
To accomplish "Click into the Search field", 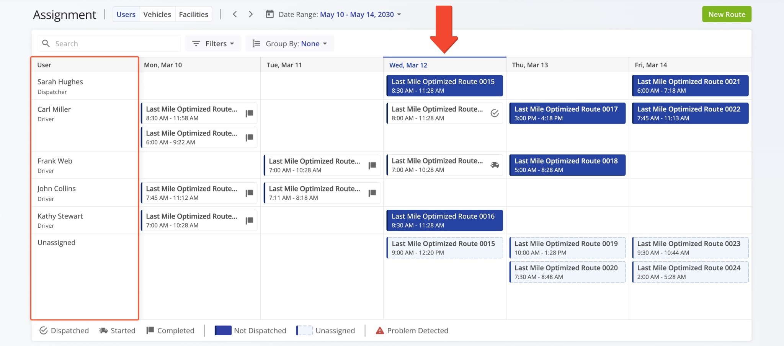I will (x=109, y=43).
